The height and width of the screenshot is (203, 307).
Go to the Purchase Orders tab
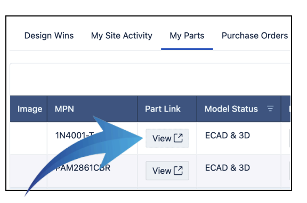255,36
